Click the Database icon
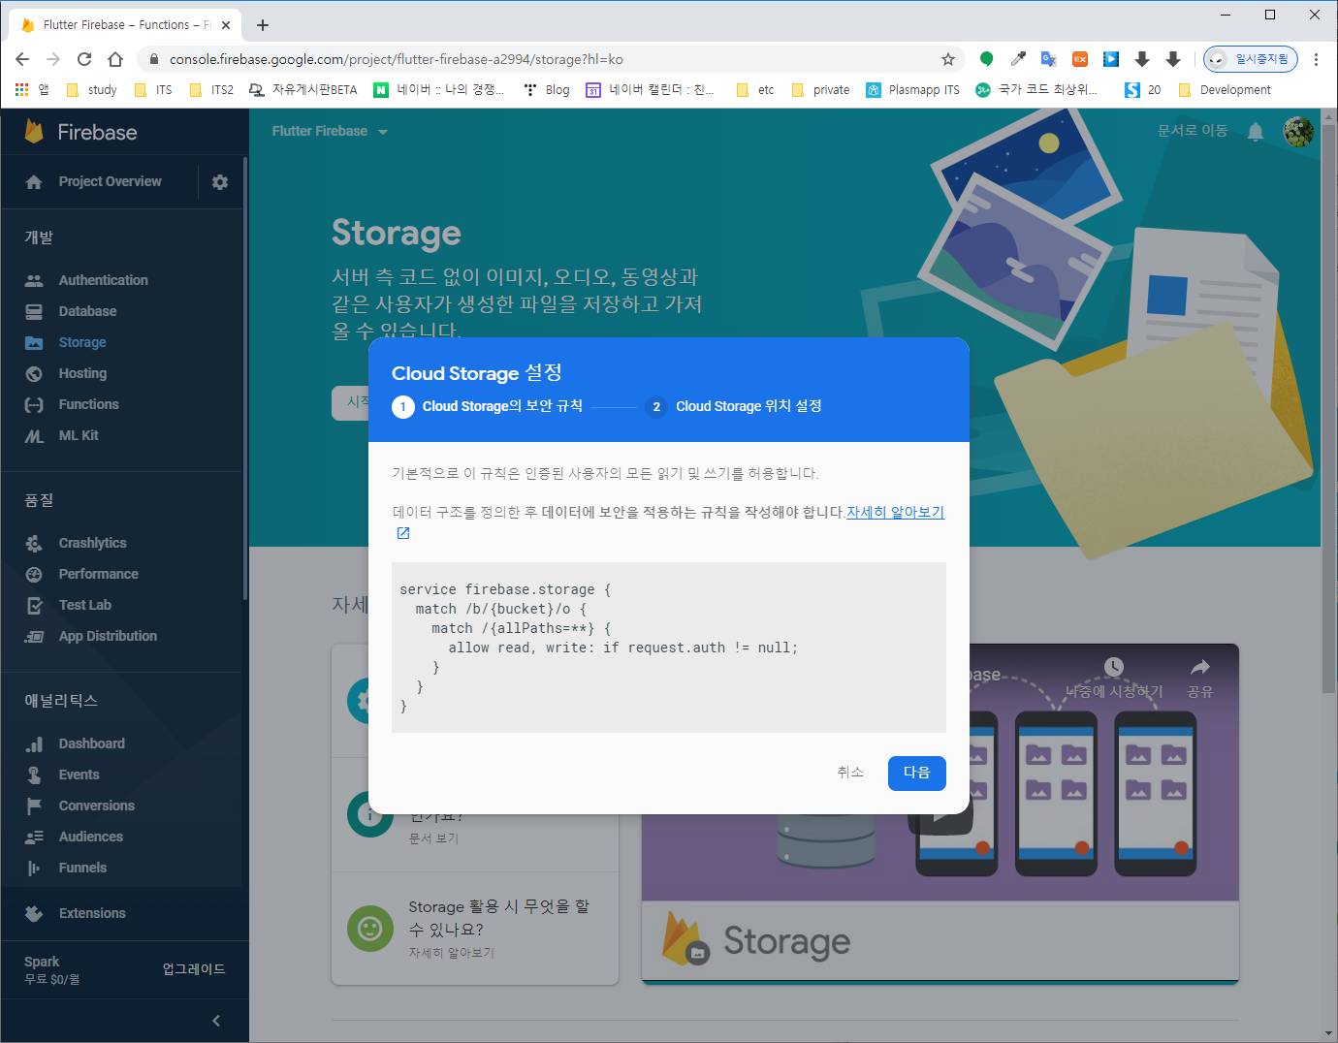 point(34,311)
